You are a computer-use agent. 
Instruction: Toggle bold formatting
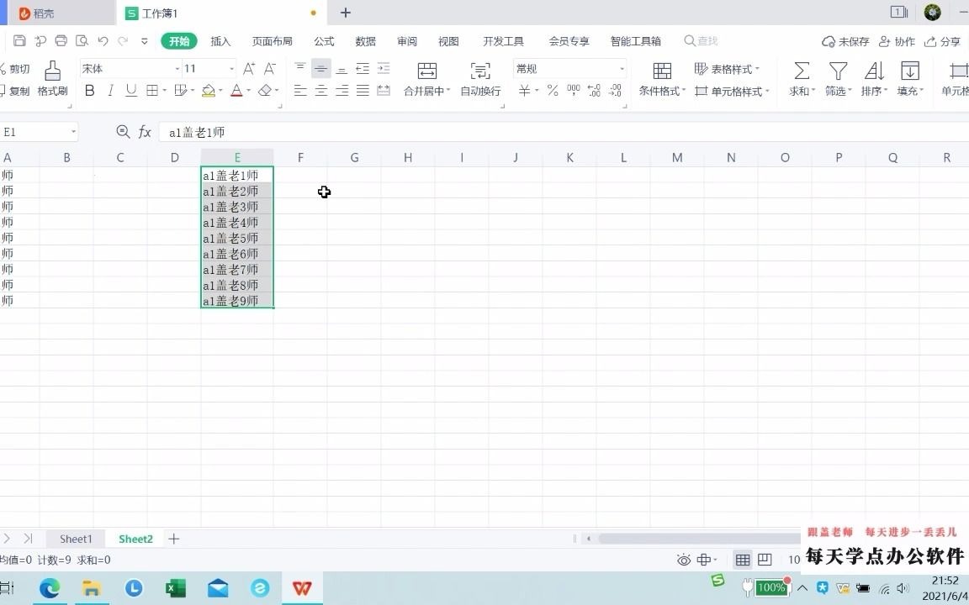89,91
